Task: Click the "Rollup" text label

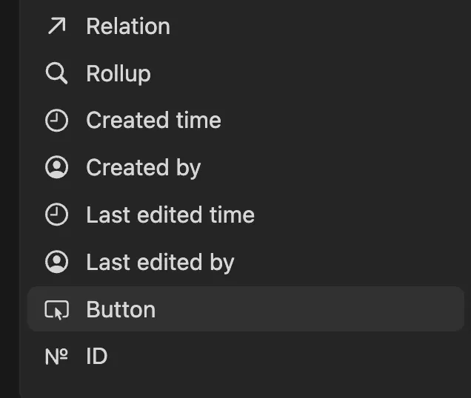Action: [x=118, y=73]
